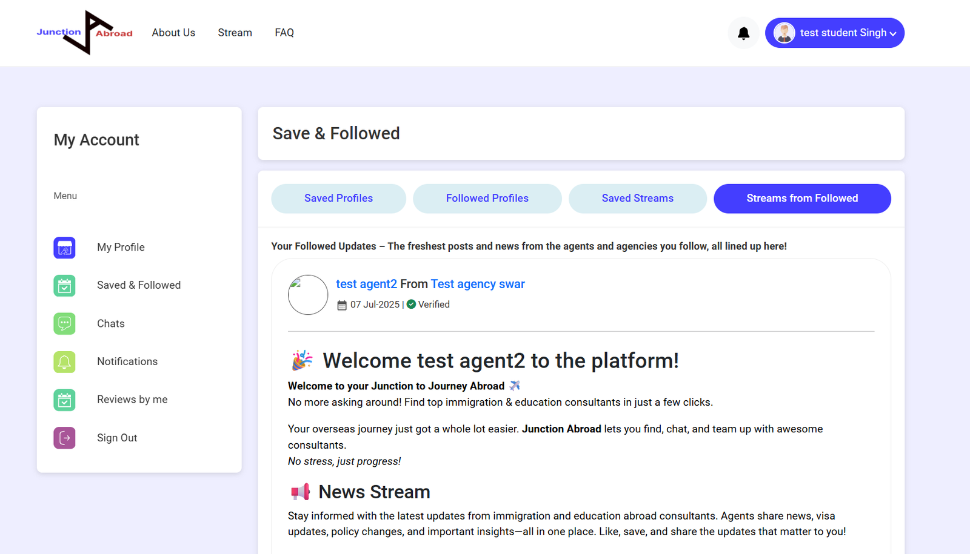The image size is (970, 554).
Task: Switch to Followed Profiles tab
Action: click(487, 199)
